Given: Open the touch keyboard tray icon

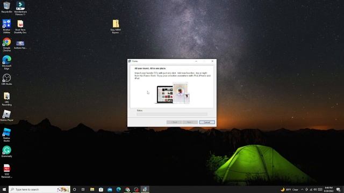Looking at the screenshot, I should pos(320,189).
